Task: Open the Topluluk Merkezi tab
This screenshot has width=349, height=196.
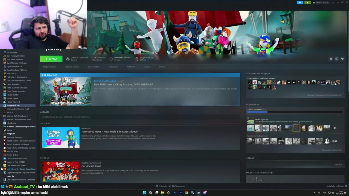Action: point(72,67)
